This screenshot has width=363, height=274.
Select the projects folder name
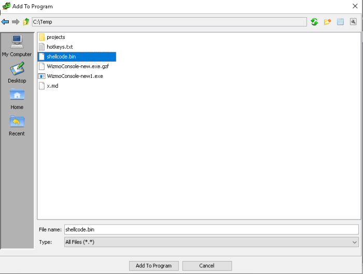point(56,37)
